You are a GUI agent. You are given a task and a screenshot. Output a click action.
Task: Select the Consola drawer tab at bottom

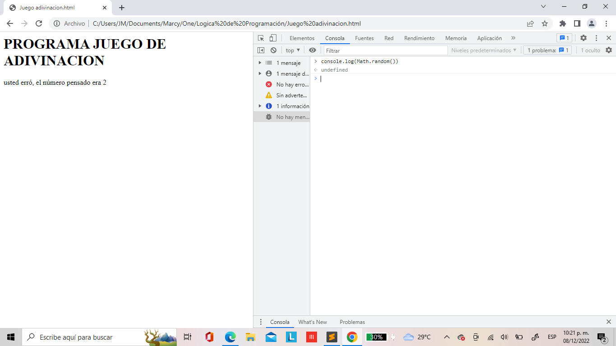tap(280, 322)
